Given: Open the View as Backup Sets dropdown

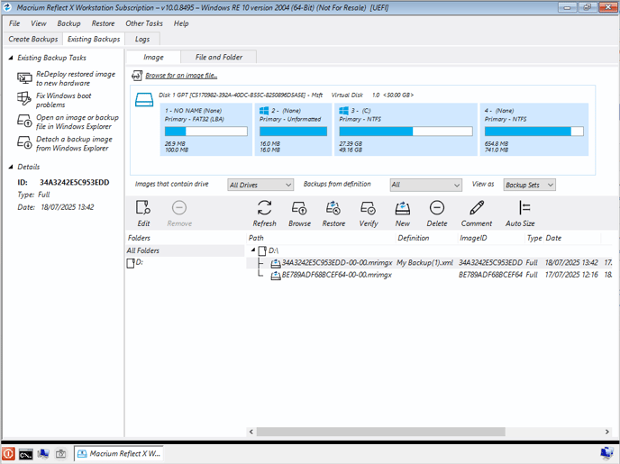Looking at the screenshot, I should click(x=529, y=185).
